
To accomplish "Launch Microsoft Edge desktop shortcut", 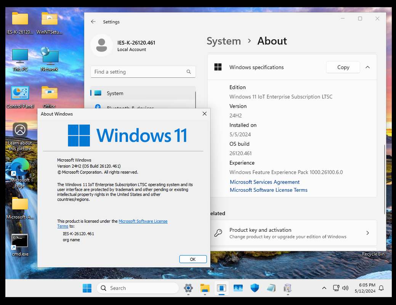I will [x=20, y=173].
